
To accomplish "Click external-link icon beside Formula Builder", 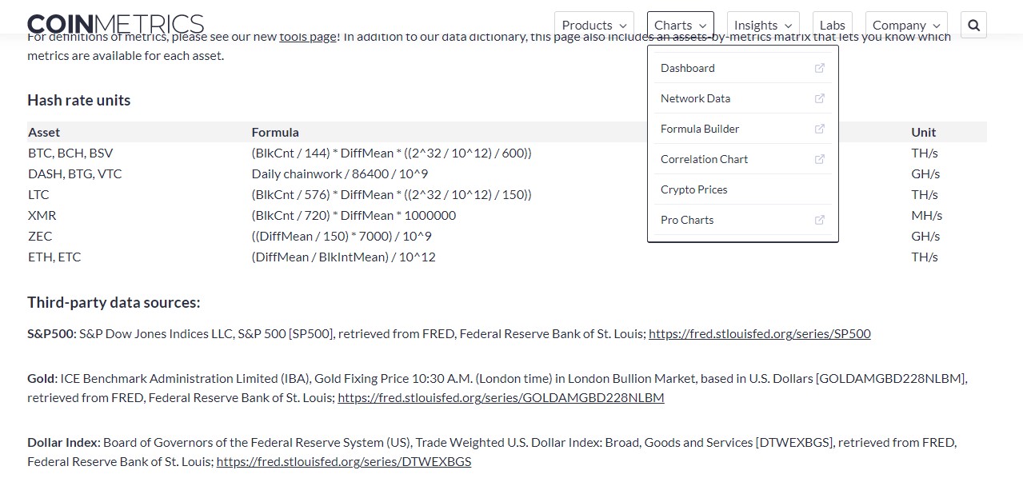I will pyautogui.click(x=819, y=129).
